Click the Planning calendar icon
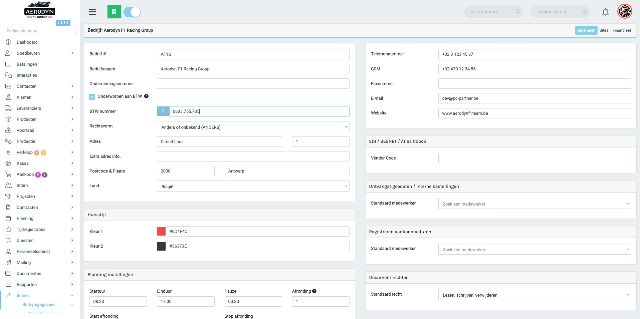This screenshot has width=640, height=319. (x=8, y=218)
